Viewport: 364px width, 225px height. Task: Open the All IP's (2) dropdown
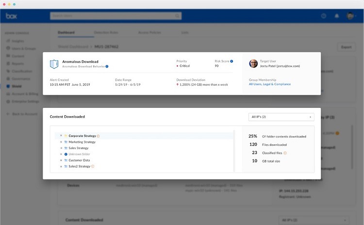281,117
